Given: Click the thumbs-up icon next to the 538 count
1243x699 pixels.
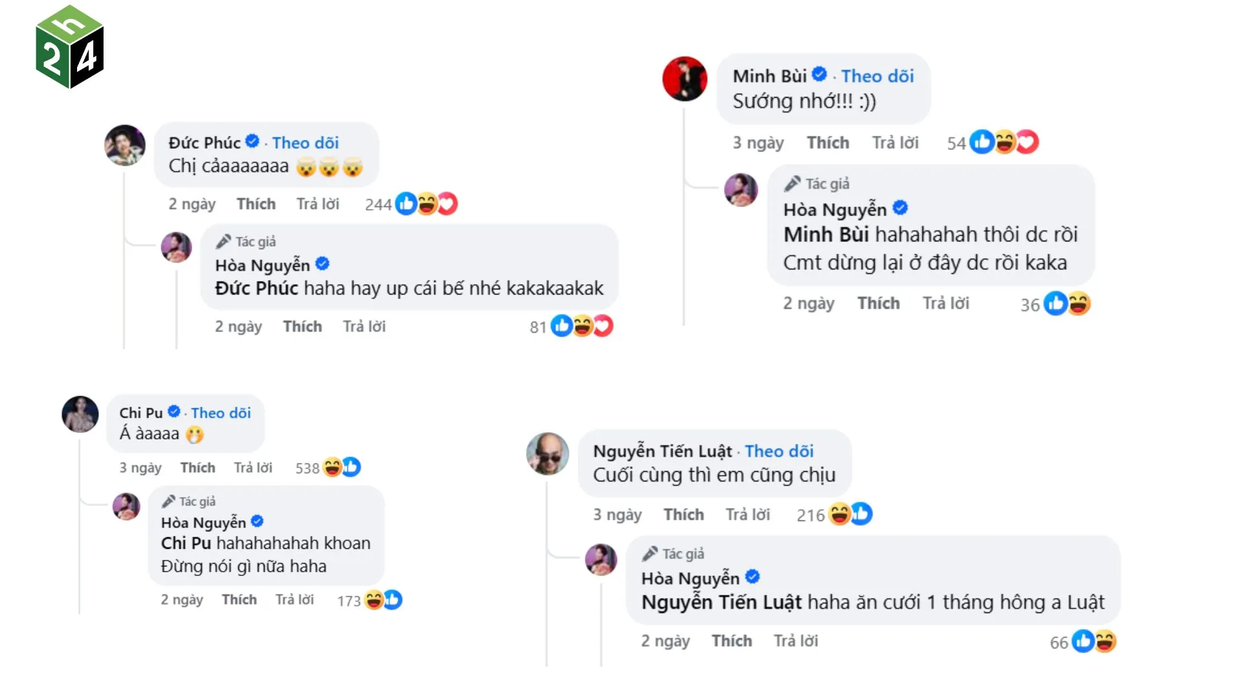Looking at the screenshot, I should point(350,467).
